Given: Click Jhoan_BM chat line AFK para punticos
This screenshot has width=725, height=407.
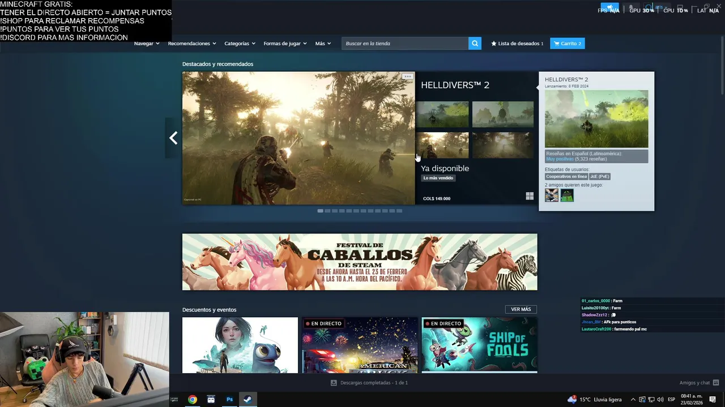Looking at the screenshot, I should 609,322.
